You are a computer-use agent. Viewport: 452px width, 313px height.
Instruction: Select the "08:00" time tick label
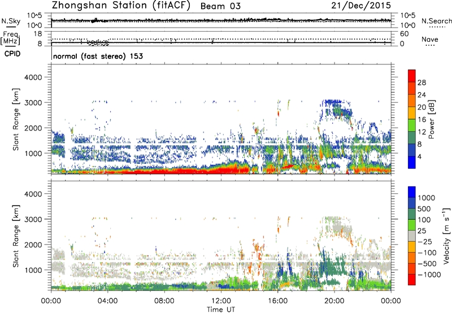(x=164, y=301)
